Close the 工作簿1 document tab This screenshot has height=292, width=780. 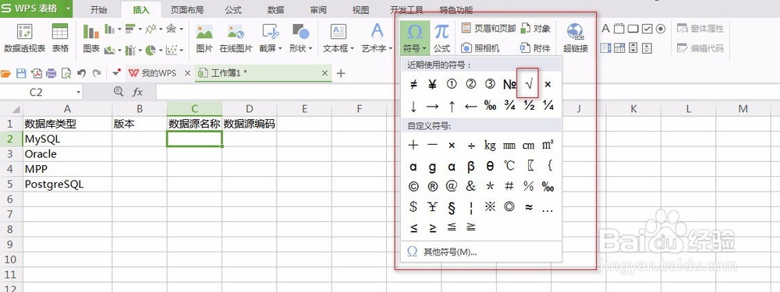324,73
